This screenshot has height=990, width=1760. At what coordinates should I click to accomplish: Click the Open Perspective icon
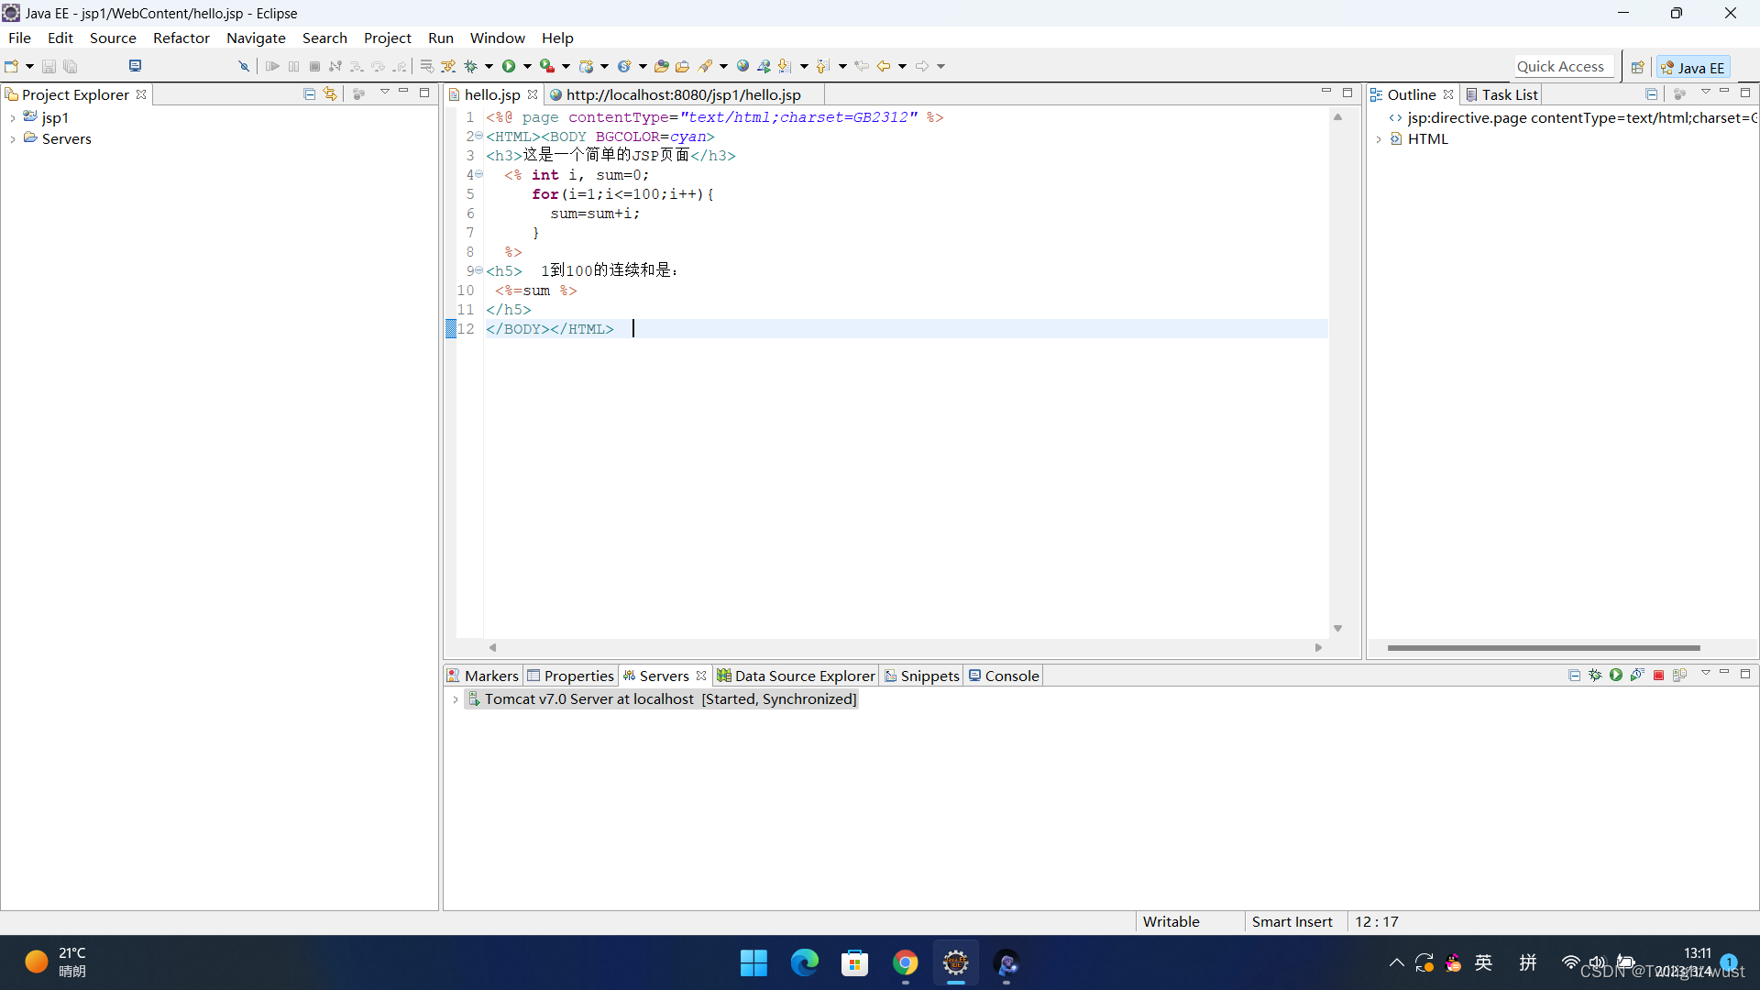pyautogui.click(x=1637, y=67)
